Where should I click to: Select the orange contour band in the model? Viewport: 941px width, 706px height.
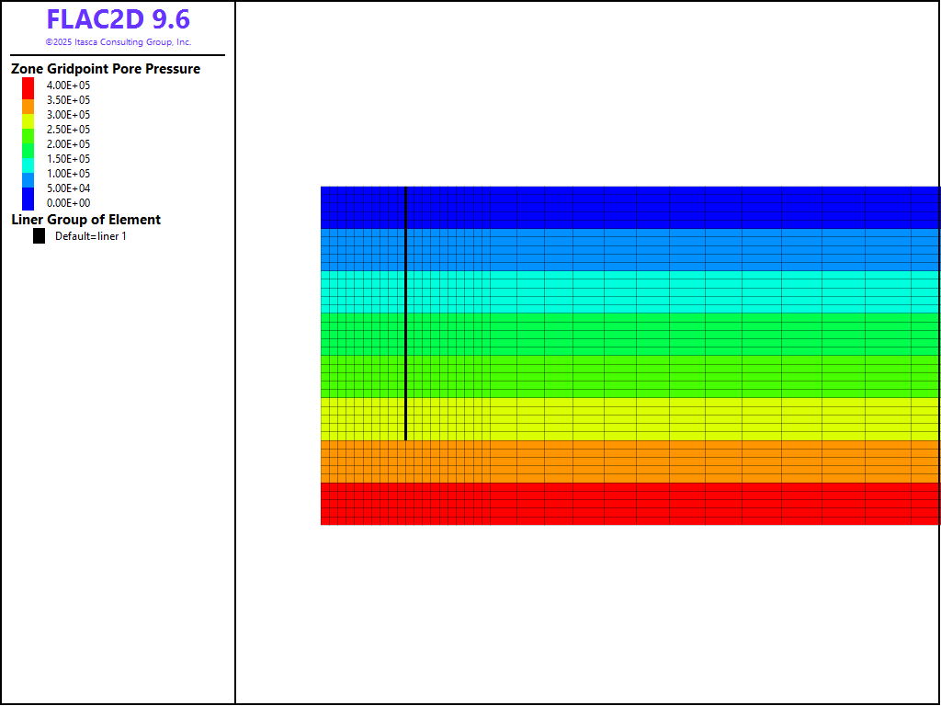point(630,461)
